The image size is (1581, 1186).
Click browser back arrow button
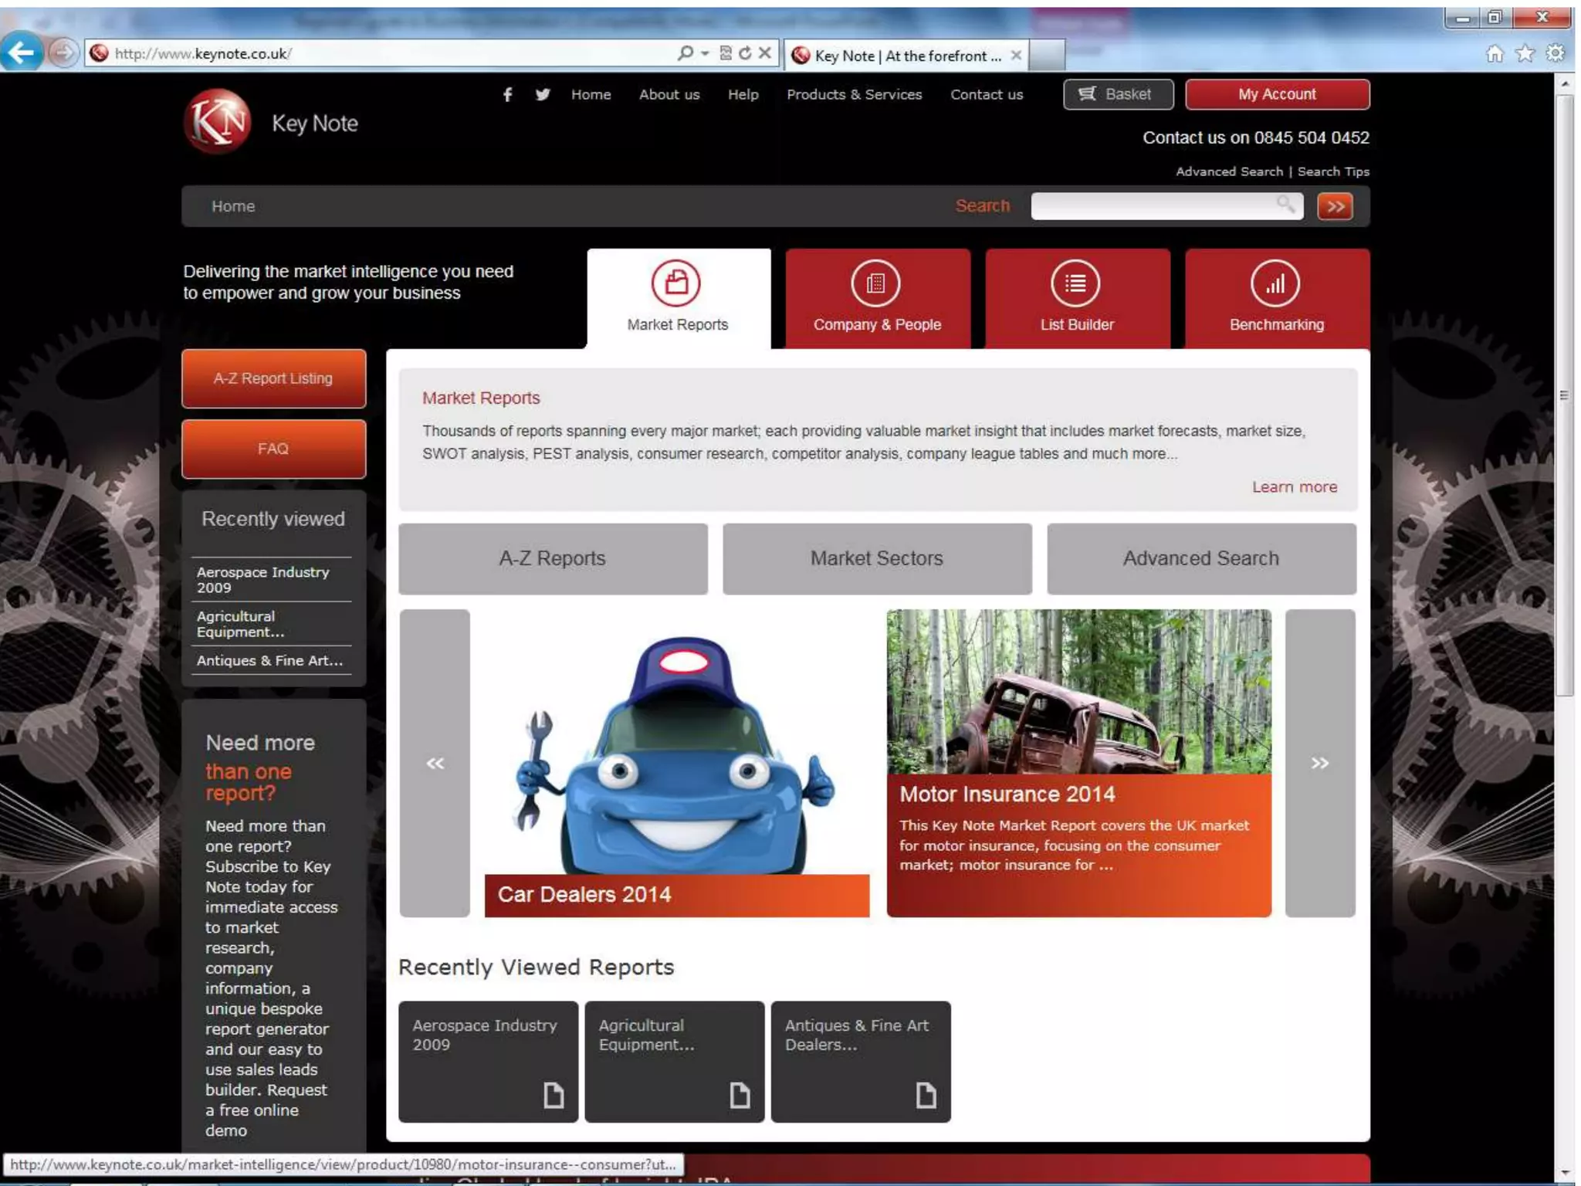pos(21,53)
